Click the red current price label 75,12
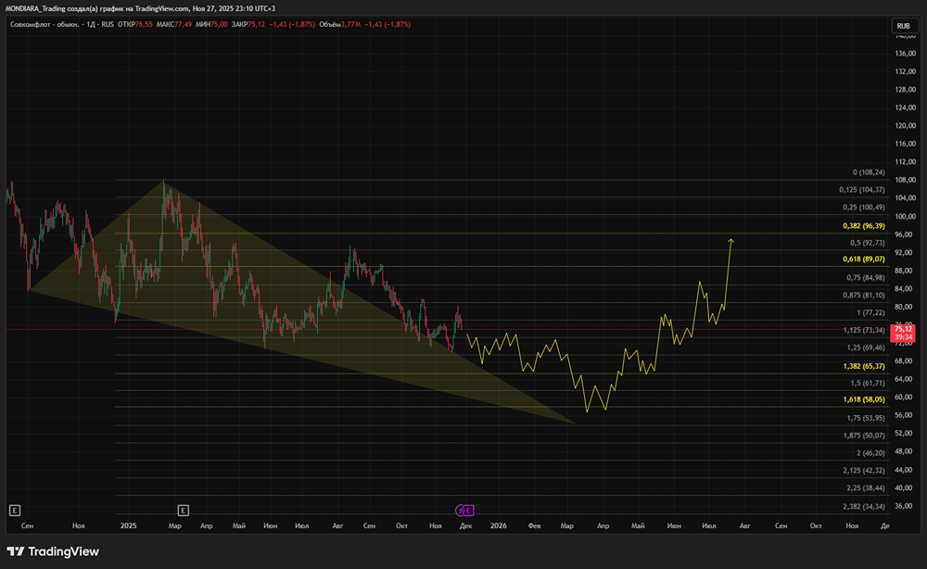This screenshot has height=569, width=927. 903,328
